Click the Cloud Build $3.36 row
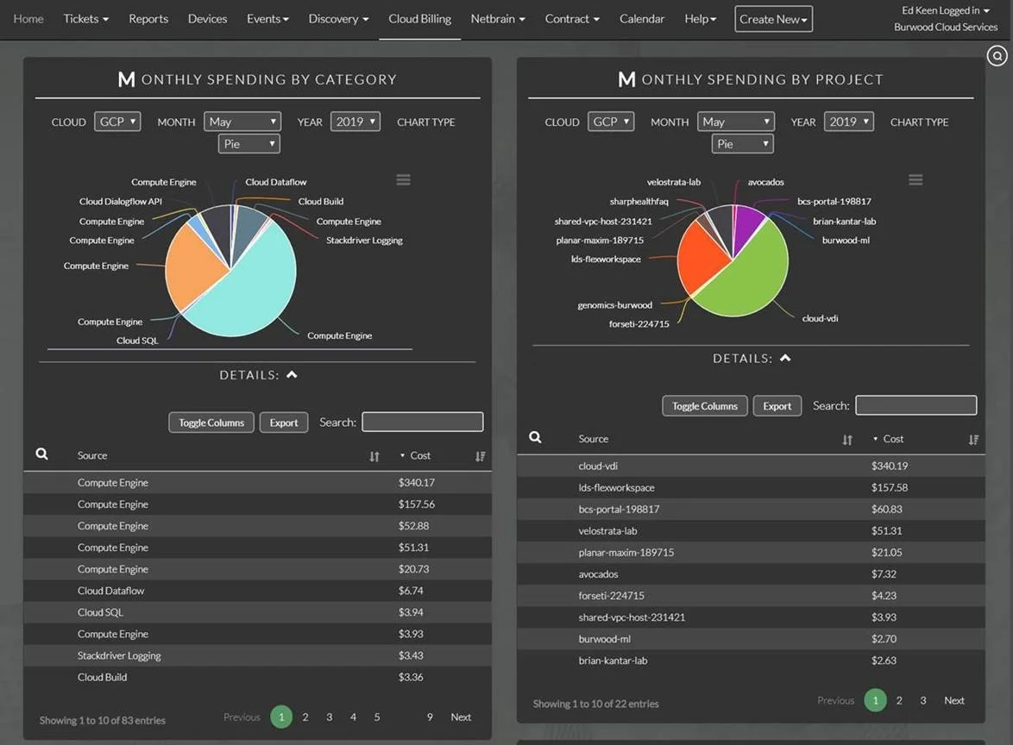The width and height of the screenshot is (1013, 745). point(257,677)
